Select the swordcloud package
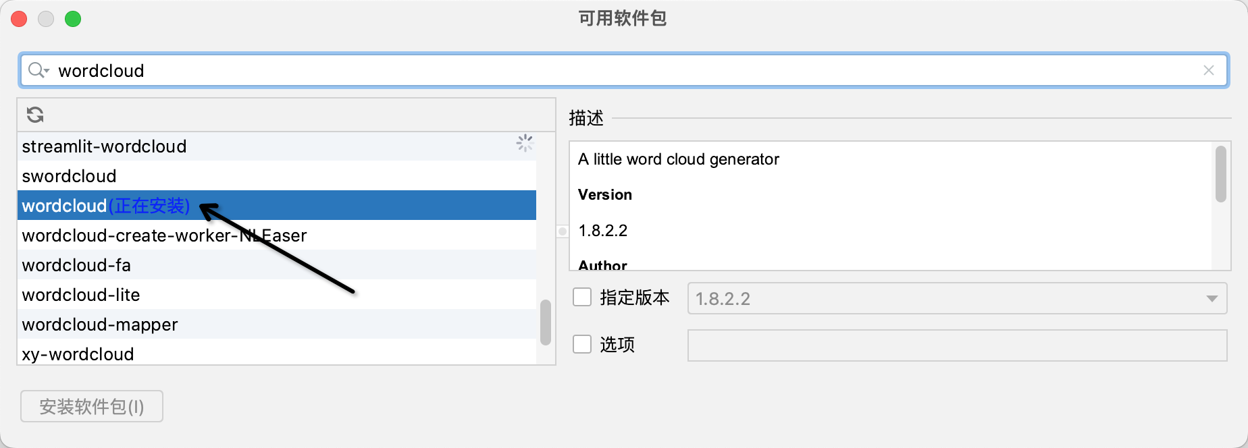Screen dimensions: 1248x448 tap(69, 176)
